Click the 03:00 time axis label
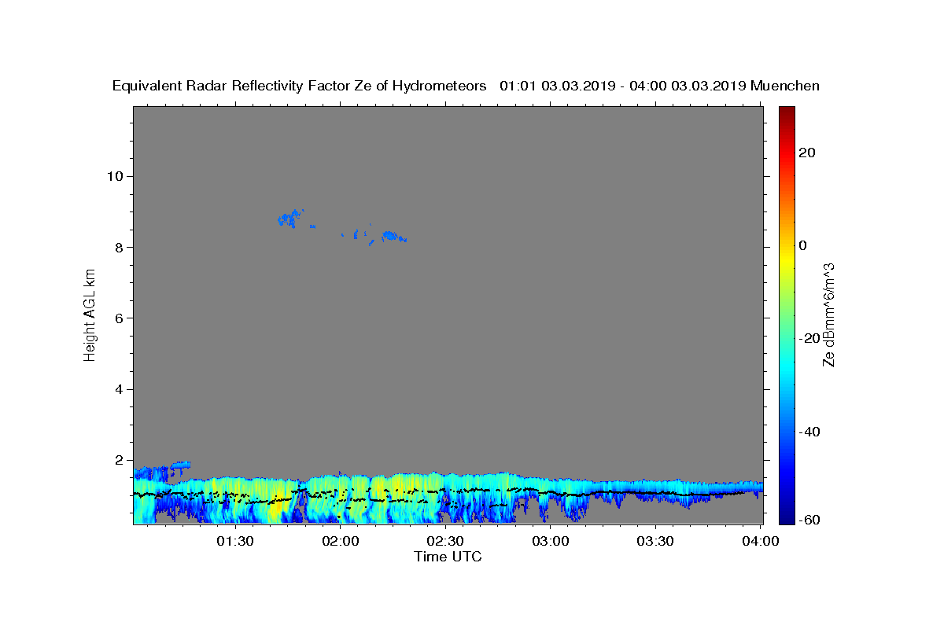The image size is (944, 629). [551, 541]
